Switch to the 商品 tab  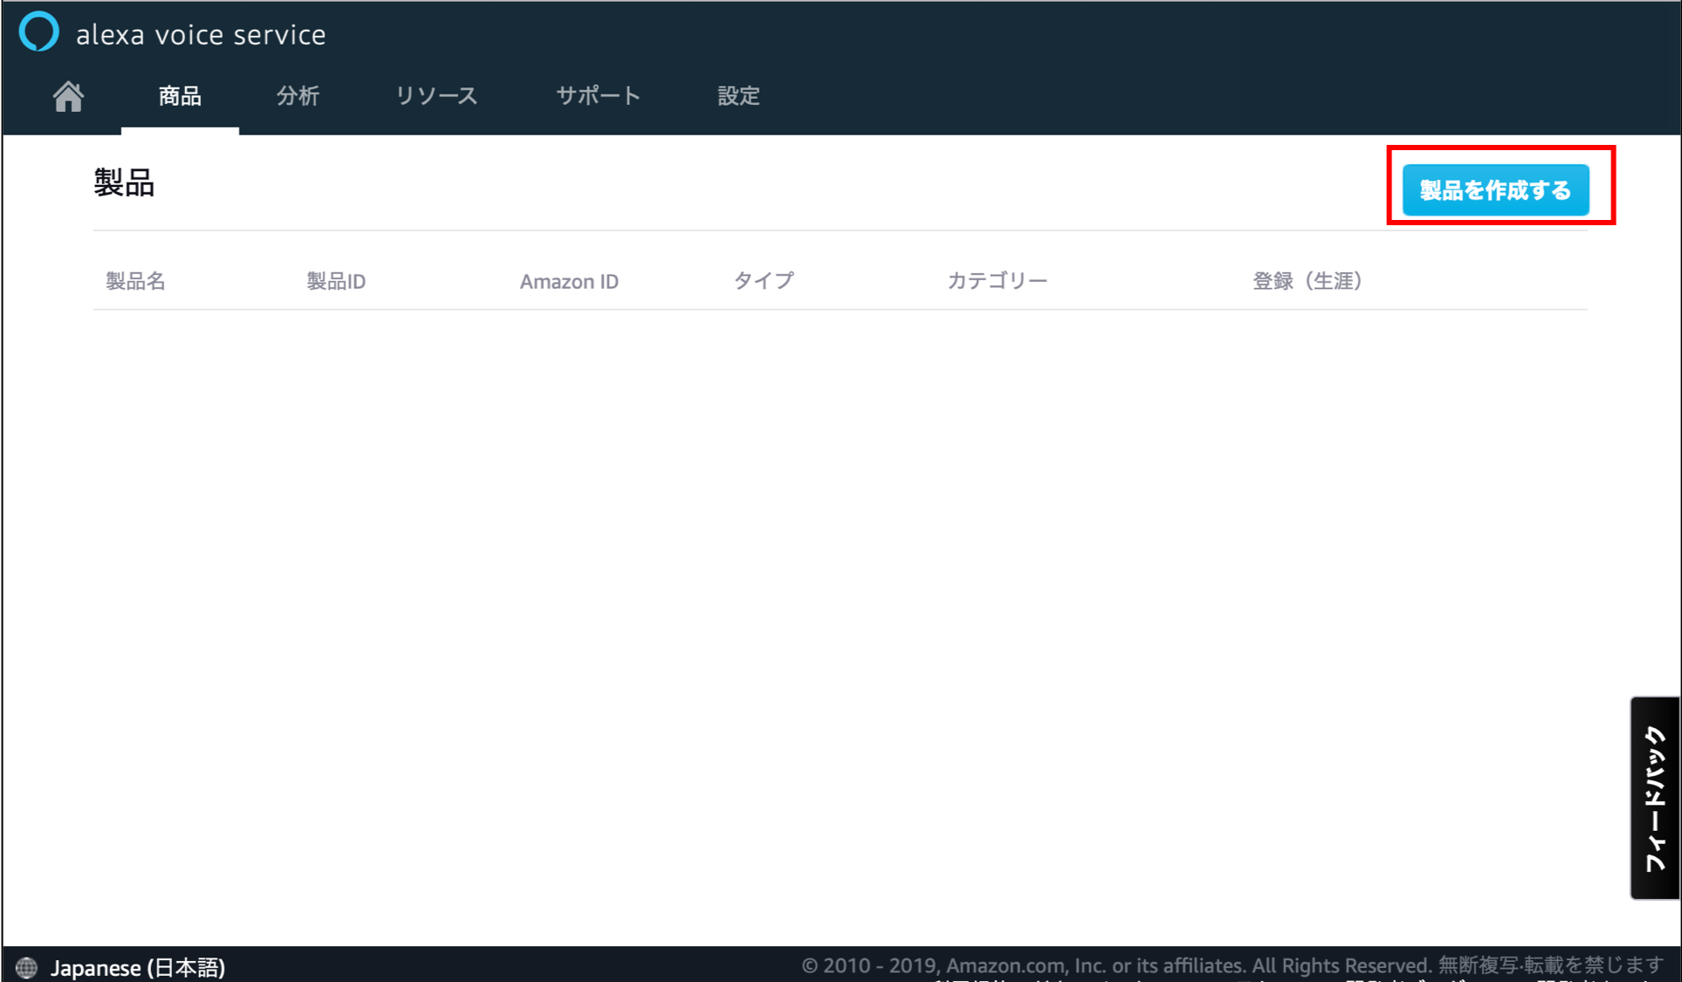click(x=179, y=96)
